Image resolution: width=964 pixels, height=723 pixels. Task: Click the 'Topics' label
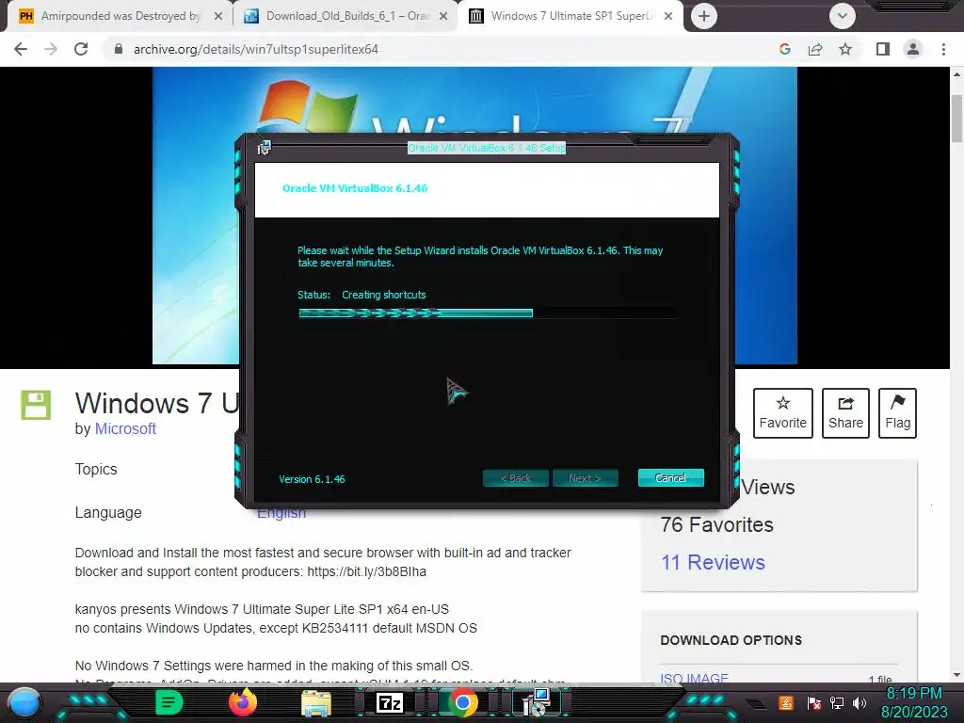pos(96,469)
